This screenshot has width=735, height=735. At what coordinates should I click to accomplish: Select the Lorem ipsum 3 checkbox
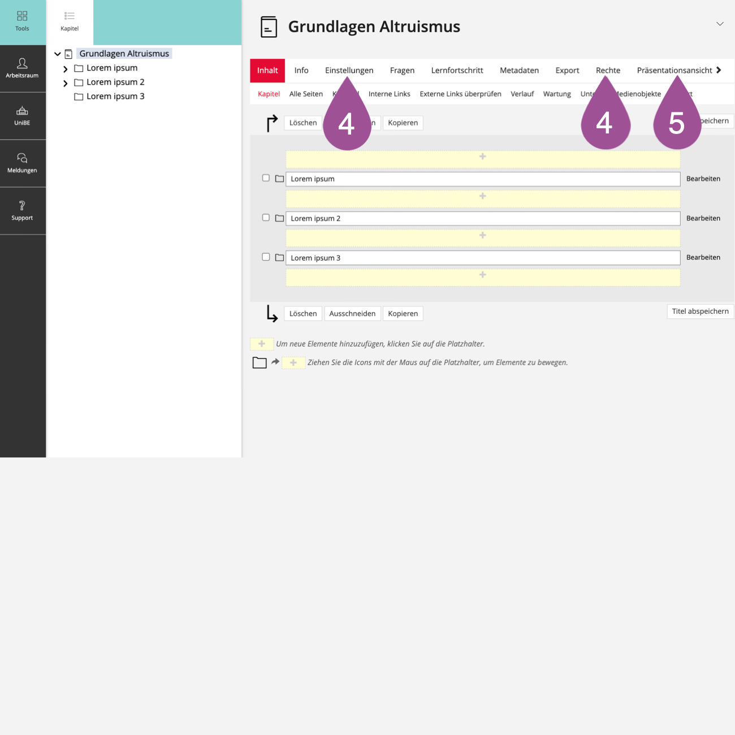coord(266,257)
